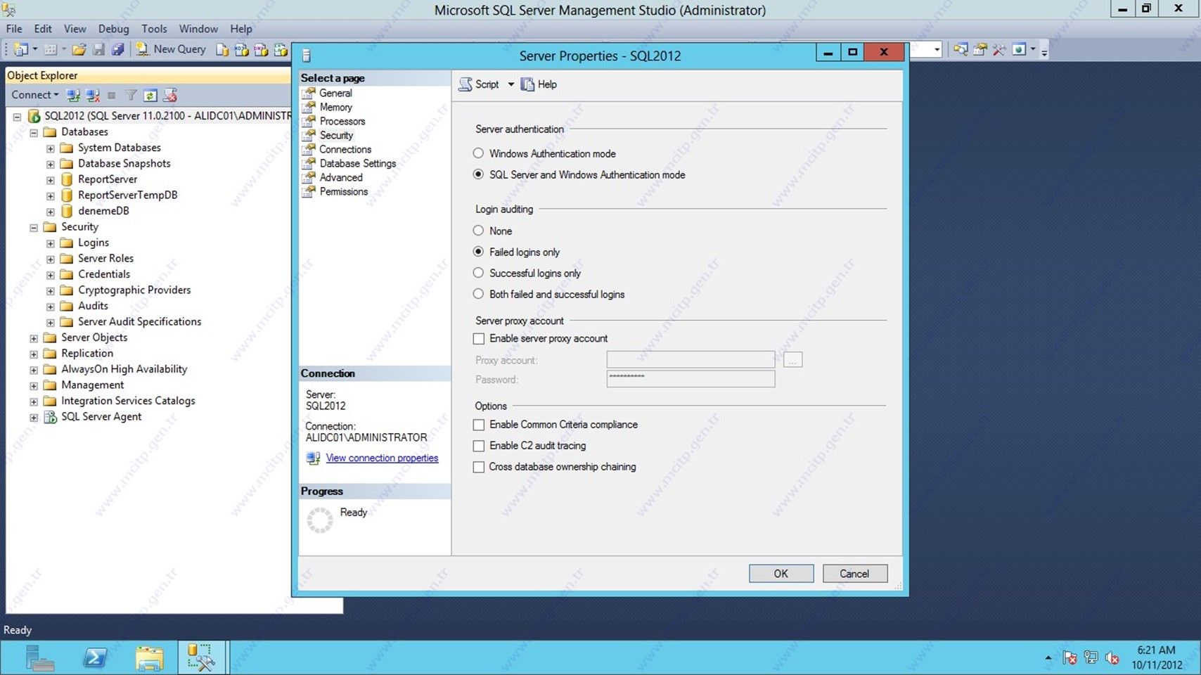Click the Script icon in Server Properties

pos(465,84)
